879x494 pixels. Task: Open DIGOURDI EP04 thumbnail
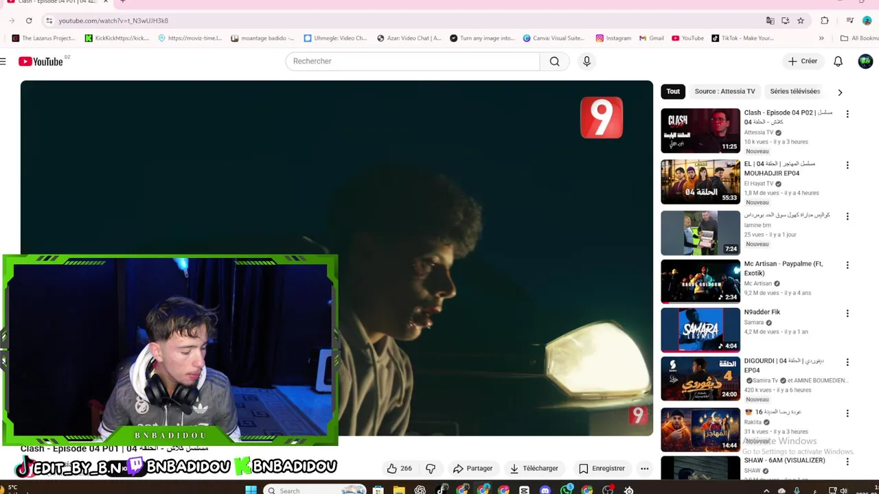[700, 379]
